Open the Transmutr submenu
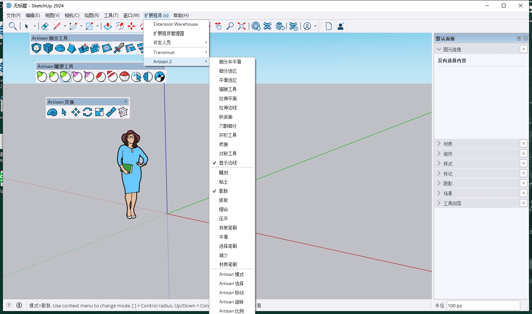 176,52
